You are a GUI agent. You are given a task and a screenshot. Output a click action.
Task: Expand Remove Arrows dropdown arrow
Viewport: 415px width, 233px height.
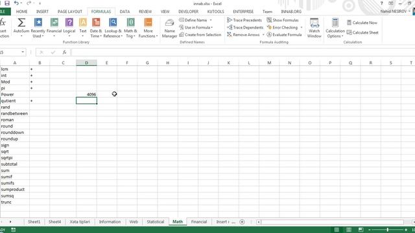[x=263, y=34]
